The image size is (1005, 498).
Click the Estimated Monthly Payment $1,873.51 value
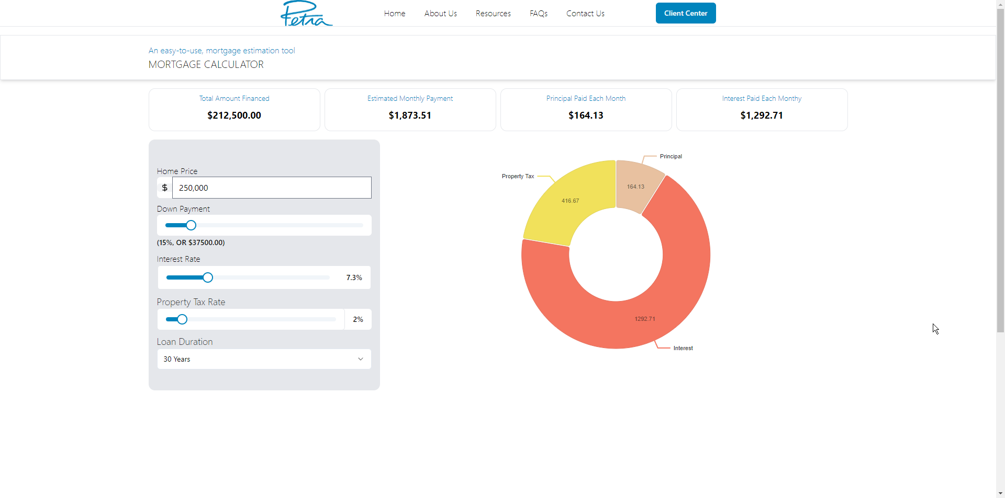[410, 115]
